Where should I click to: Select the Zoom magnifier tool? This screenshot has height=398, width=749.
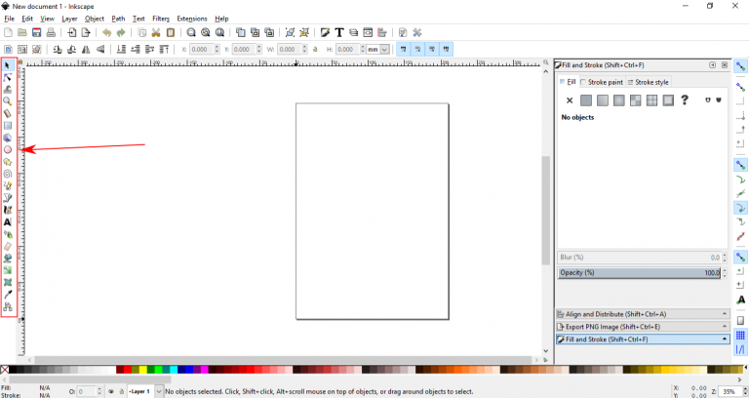point(8,101)
